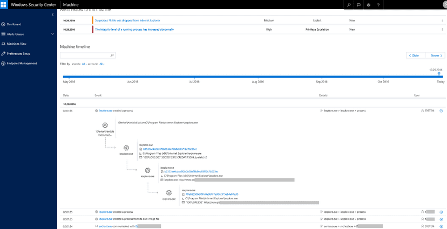The width and height of the screenshot is (447, 229).
Task: Click gear icon of first iexplore.exe node
Action: (126, 148)
